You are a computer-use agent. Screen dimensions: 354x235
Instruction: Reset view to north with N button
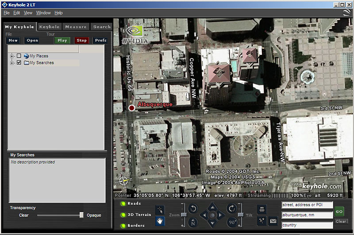(193, 221)
